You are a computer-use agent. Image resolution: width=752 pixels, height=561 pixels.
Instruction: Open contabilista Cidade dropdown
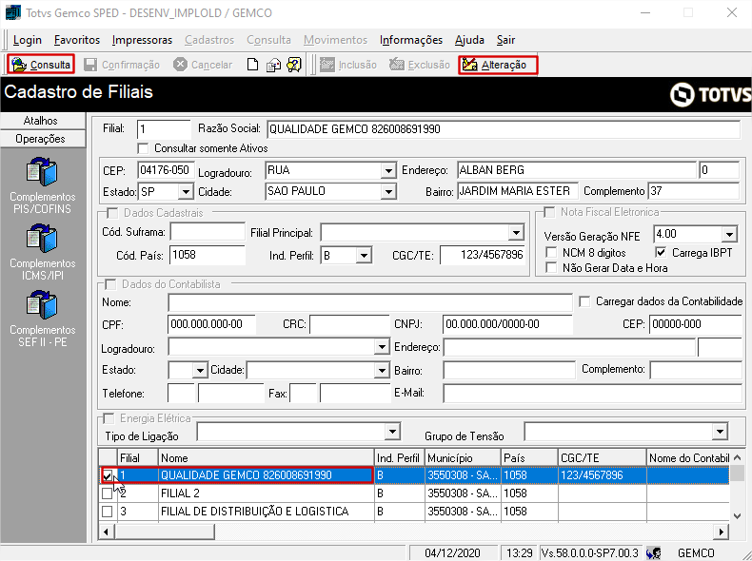(x=382, y=370)
